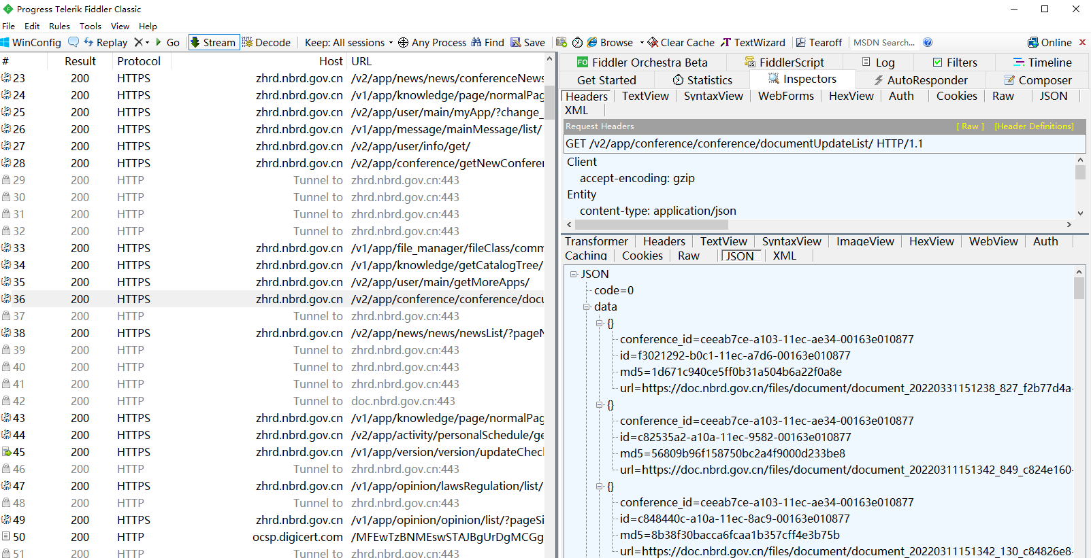Viewport: 1091px width, 558px height.
Task: Open TextWizard tool
Action: click(x=753, y=42)
